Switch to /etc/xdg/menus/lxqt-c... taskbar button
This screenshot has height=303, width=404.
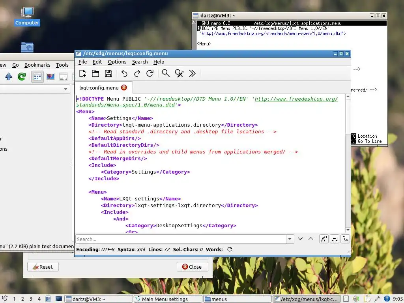click(x=307, y=299)
